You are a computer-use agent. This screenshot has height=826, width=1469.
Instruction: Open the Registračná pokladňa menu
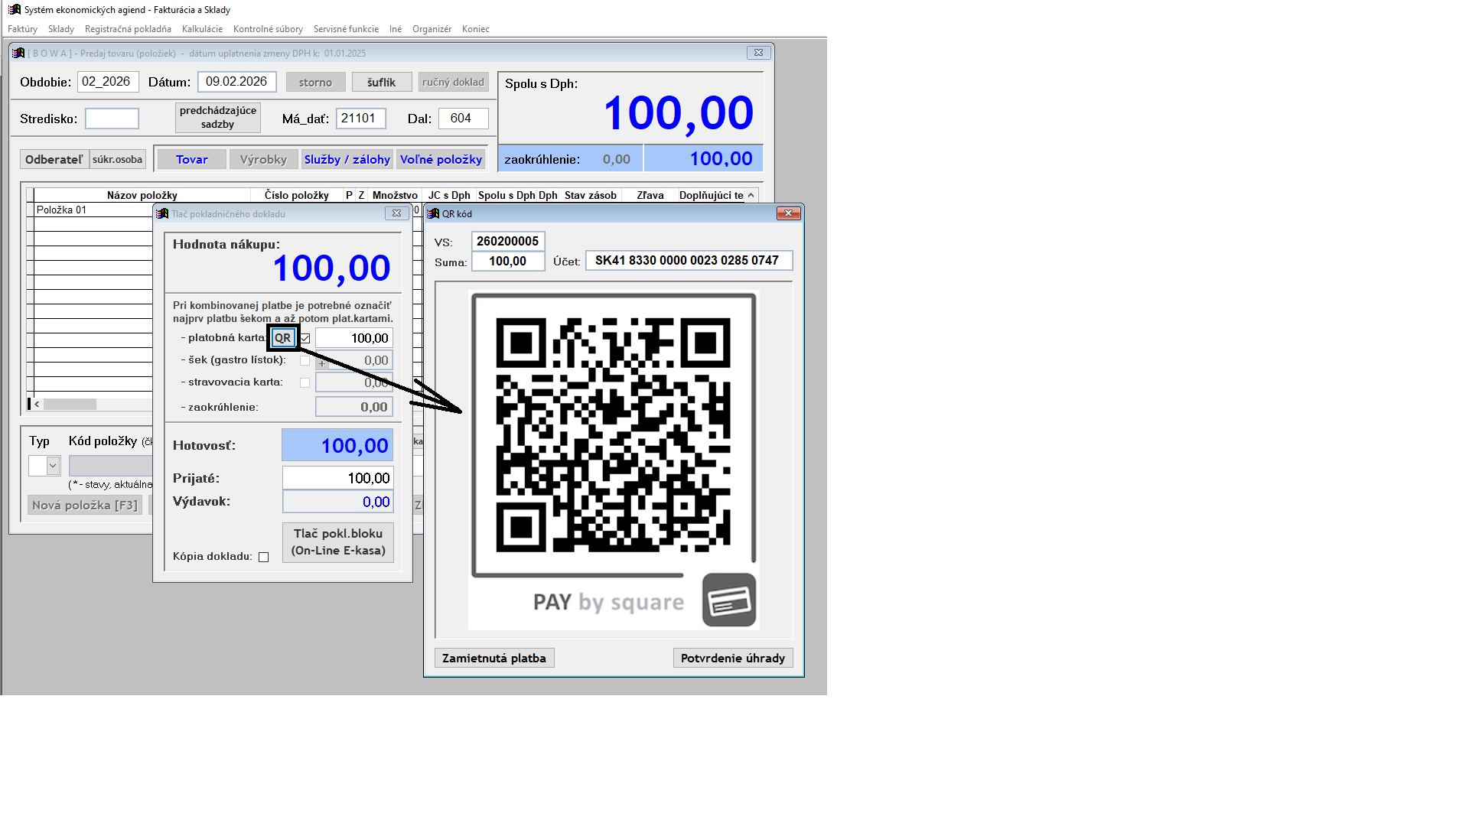click(x=128, y=29)
